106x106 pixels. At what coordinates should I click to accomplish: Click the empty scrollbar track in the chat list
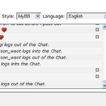pyautogui.click(x=104, y=54)
